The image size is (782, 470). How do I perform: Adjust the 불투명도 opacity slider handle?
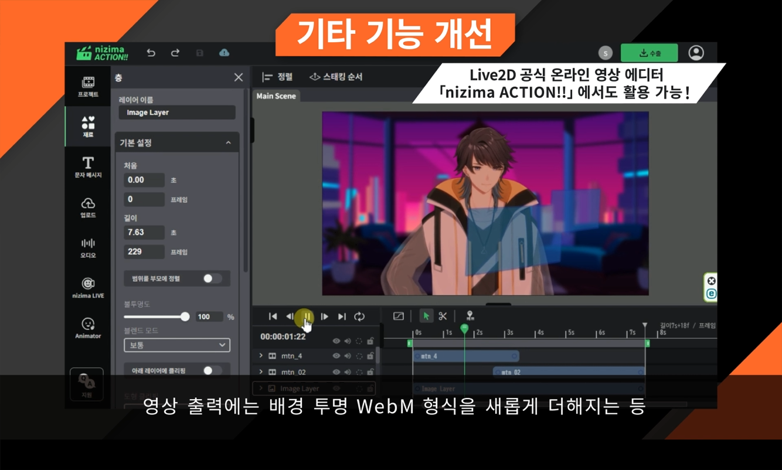185,316
